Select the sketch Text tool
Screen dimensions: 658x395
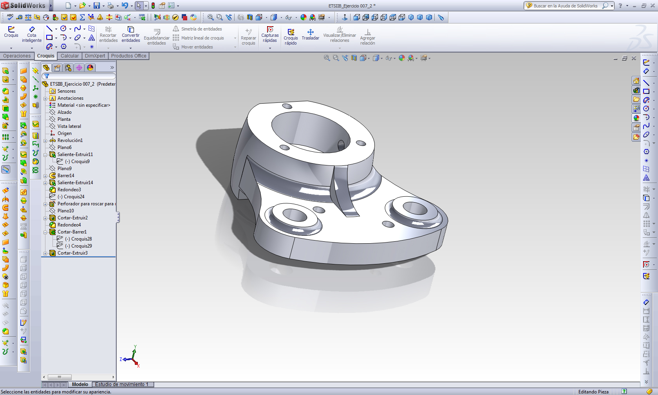(x=91, y=38)
